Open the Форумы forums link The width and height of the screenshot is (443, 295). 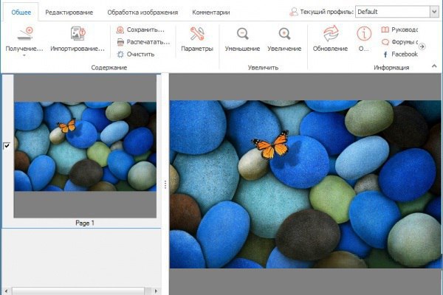[x=399, y=42]
